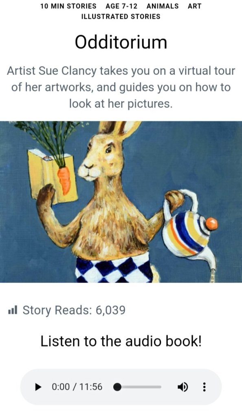Open the 10 MIN STORIES category

(68, 6)
